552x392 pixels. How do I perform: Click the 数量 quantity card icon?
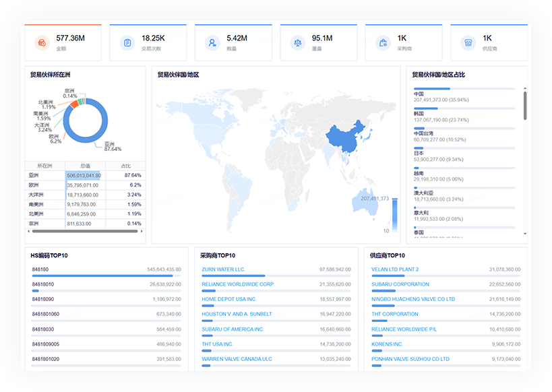click(212, 42)
